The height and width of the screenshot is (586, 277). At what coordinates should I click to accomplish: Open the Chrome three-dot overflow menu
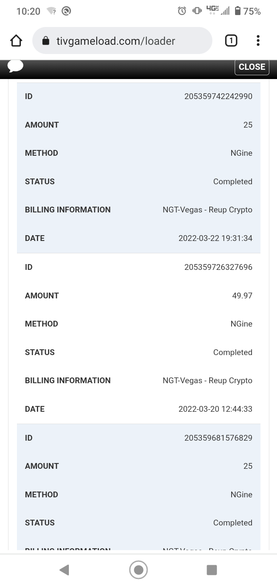coord(258,40)
